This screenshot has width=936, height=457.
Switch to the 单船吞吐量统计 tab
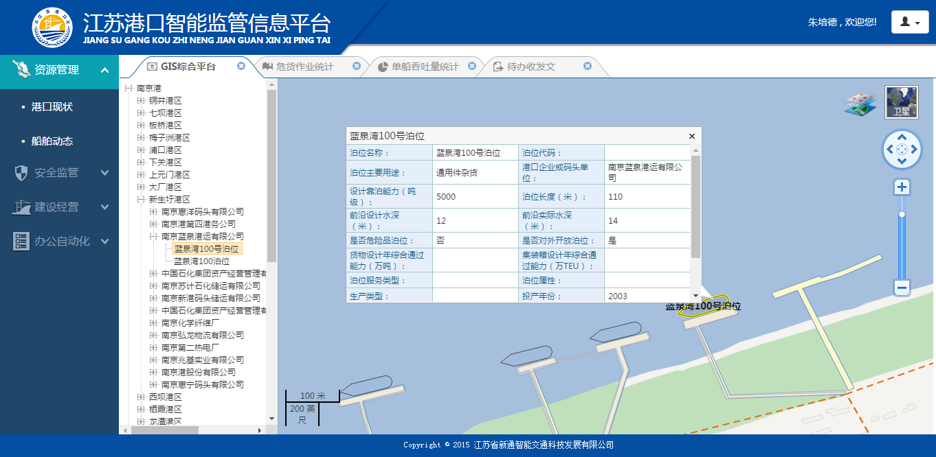pyautogui.click(x=424, y=67)
